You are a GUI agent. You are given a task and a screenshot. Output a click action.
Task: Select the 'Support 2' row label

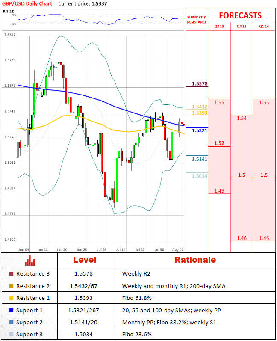[29, 323]
